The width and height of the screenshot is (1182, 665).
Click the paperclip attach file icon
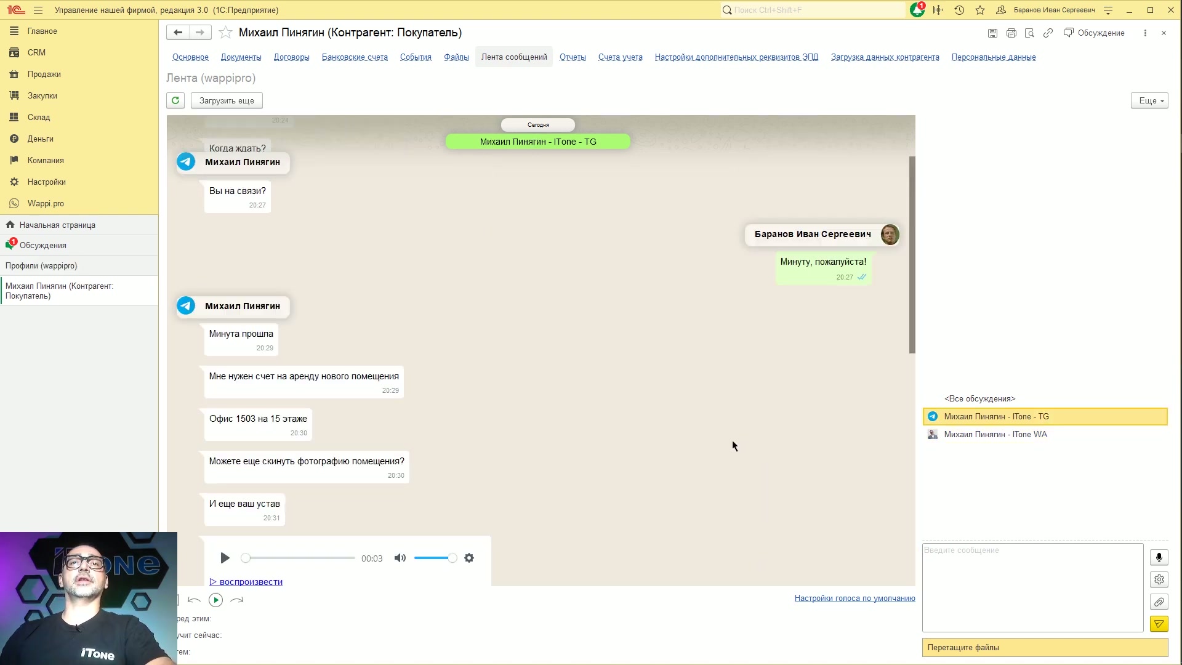coord(1159,602)
